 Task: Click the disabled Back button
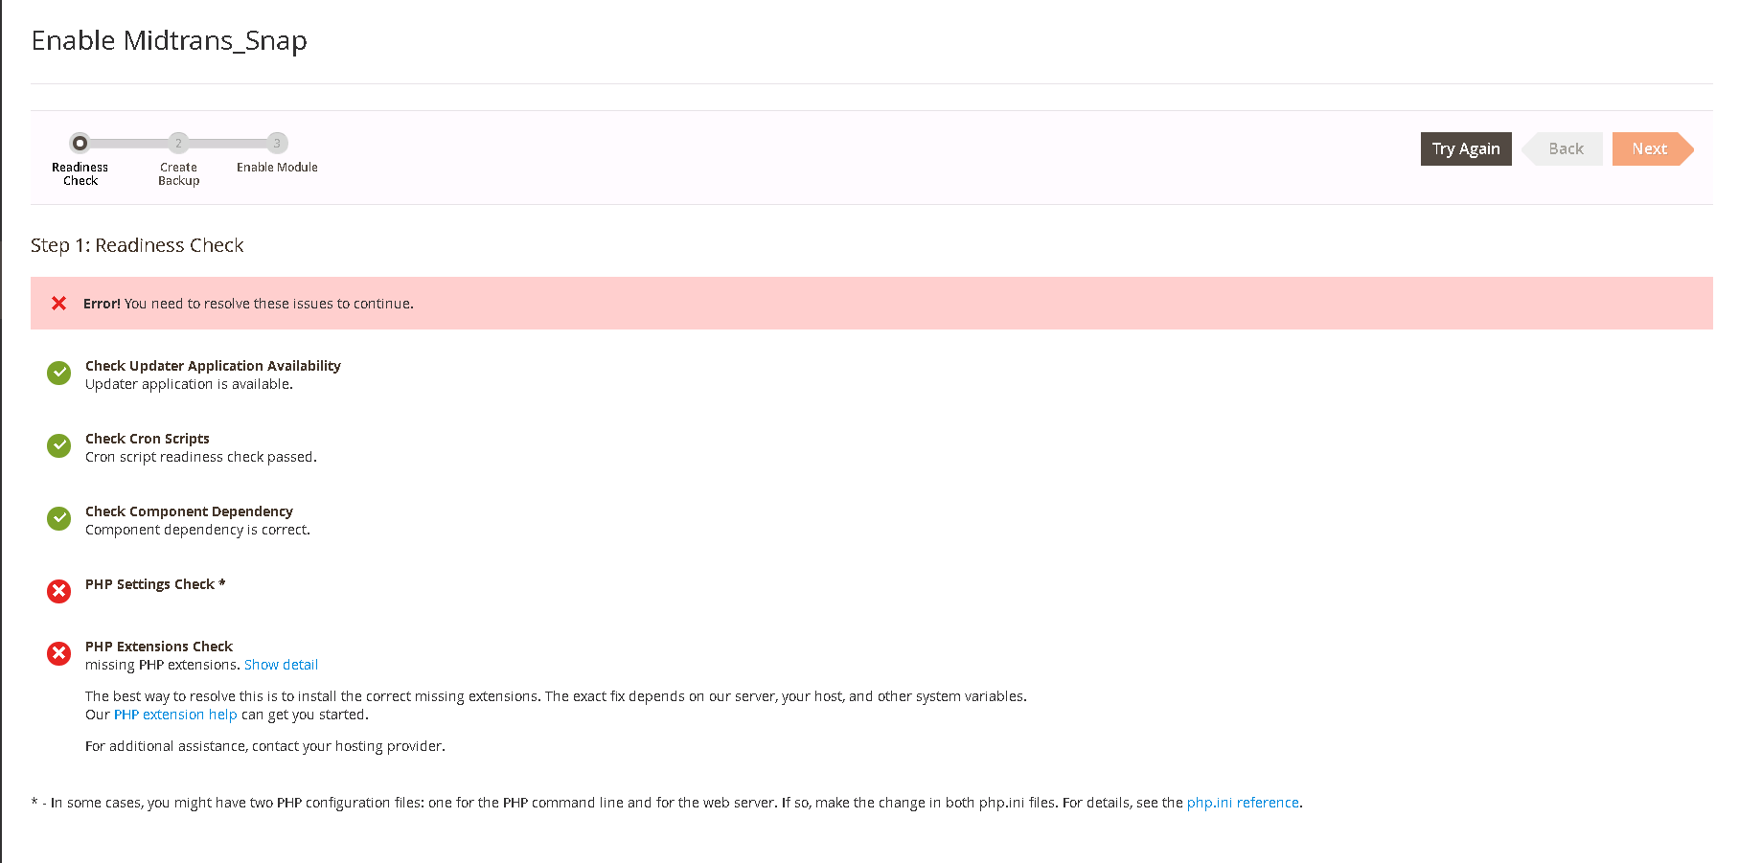click(1564, 148)
